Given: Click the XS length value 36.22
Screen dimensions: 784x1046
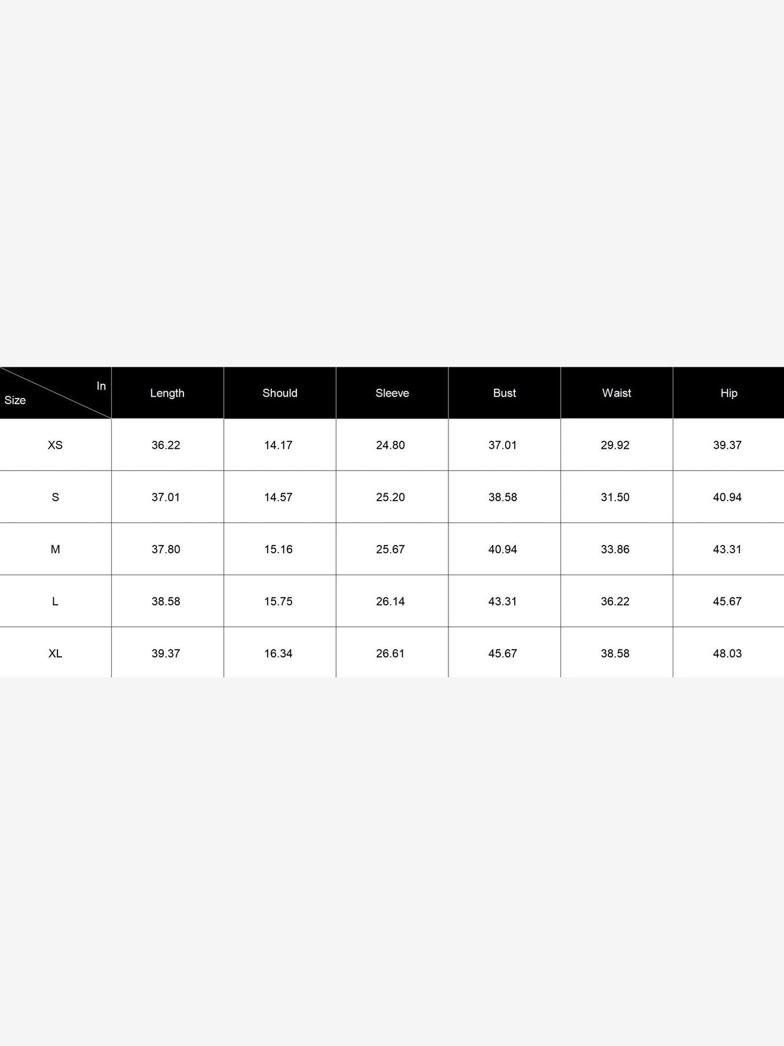Looking at the screenshot, I should (x=166, y=445).
